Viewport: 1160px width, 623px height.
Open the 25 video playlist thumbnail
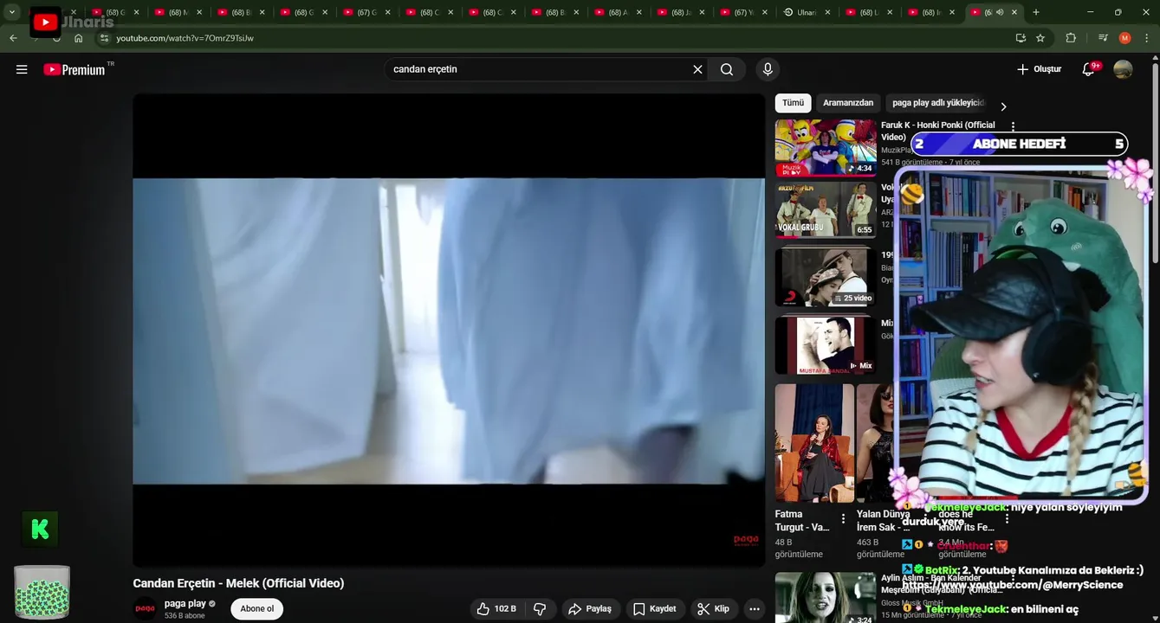click(826, 278)
